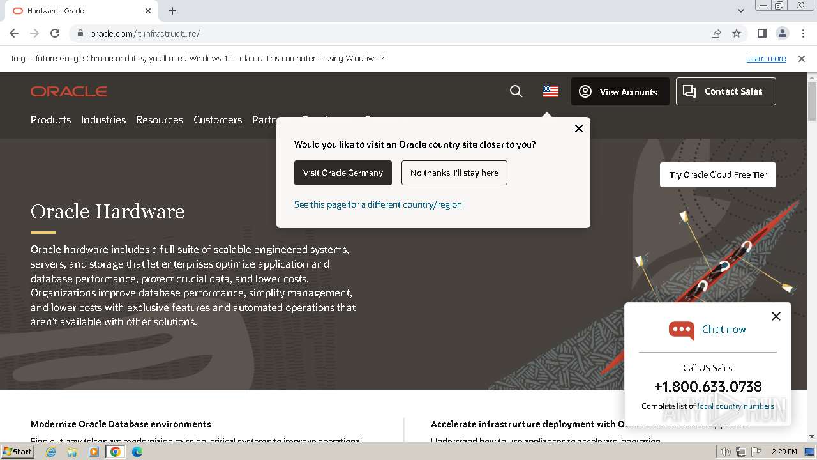Click the Chat now link
The image size is (817, 460).
[x=724, y=330]
